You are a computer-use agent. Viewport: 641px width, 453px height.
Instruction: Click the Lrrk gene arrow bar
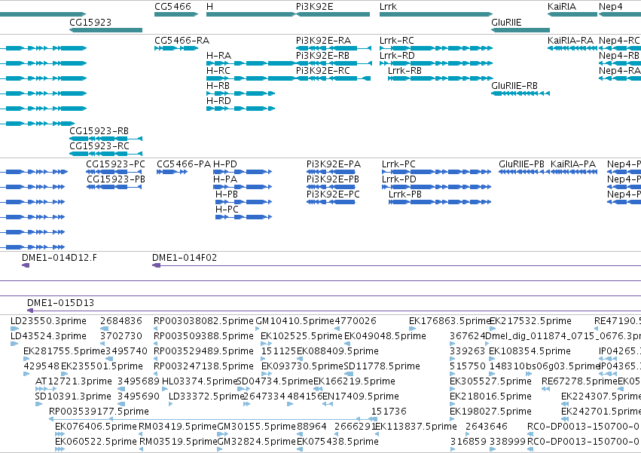tap(436, 14)
